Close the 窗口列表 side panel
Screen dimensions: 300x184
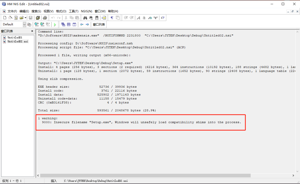point(32,31)
